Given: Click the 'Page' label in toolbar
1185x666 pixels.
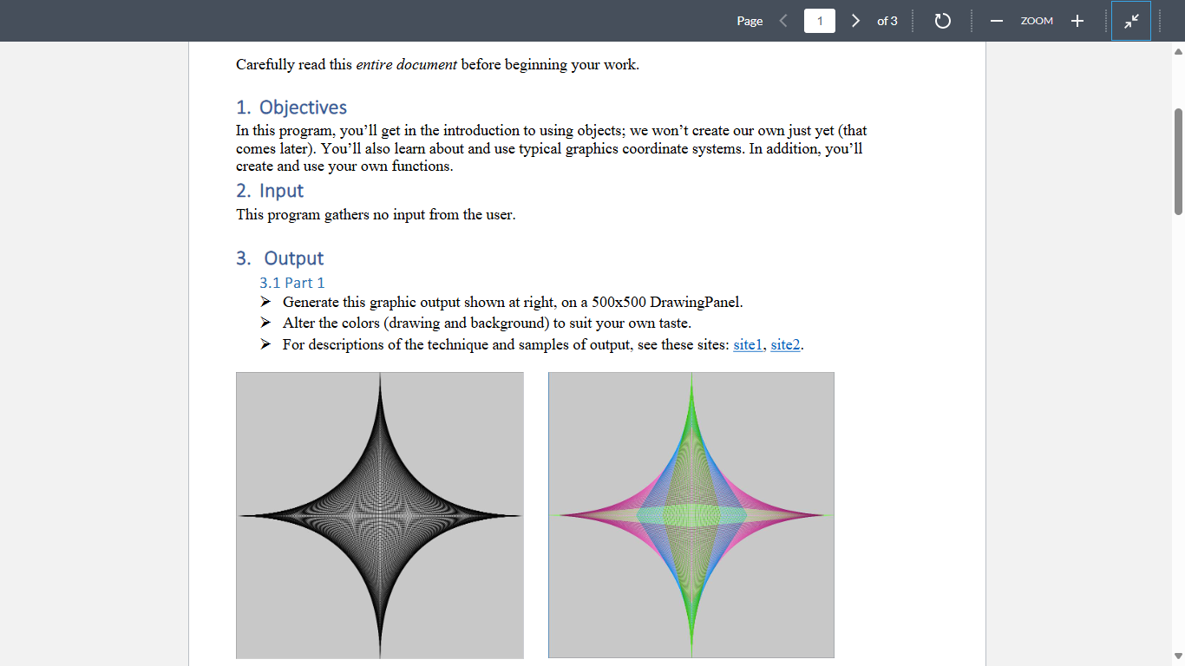Looking at the screenshot, I should (750, 21).
